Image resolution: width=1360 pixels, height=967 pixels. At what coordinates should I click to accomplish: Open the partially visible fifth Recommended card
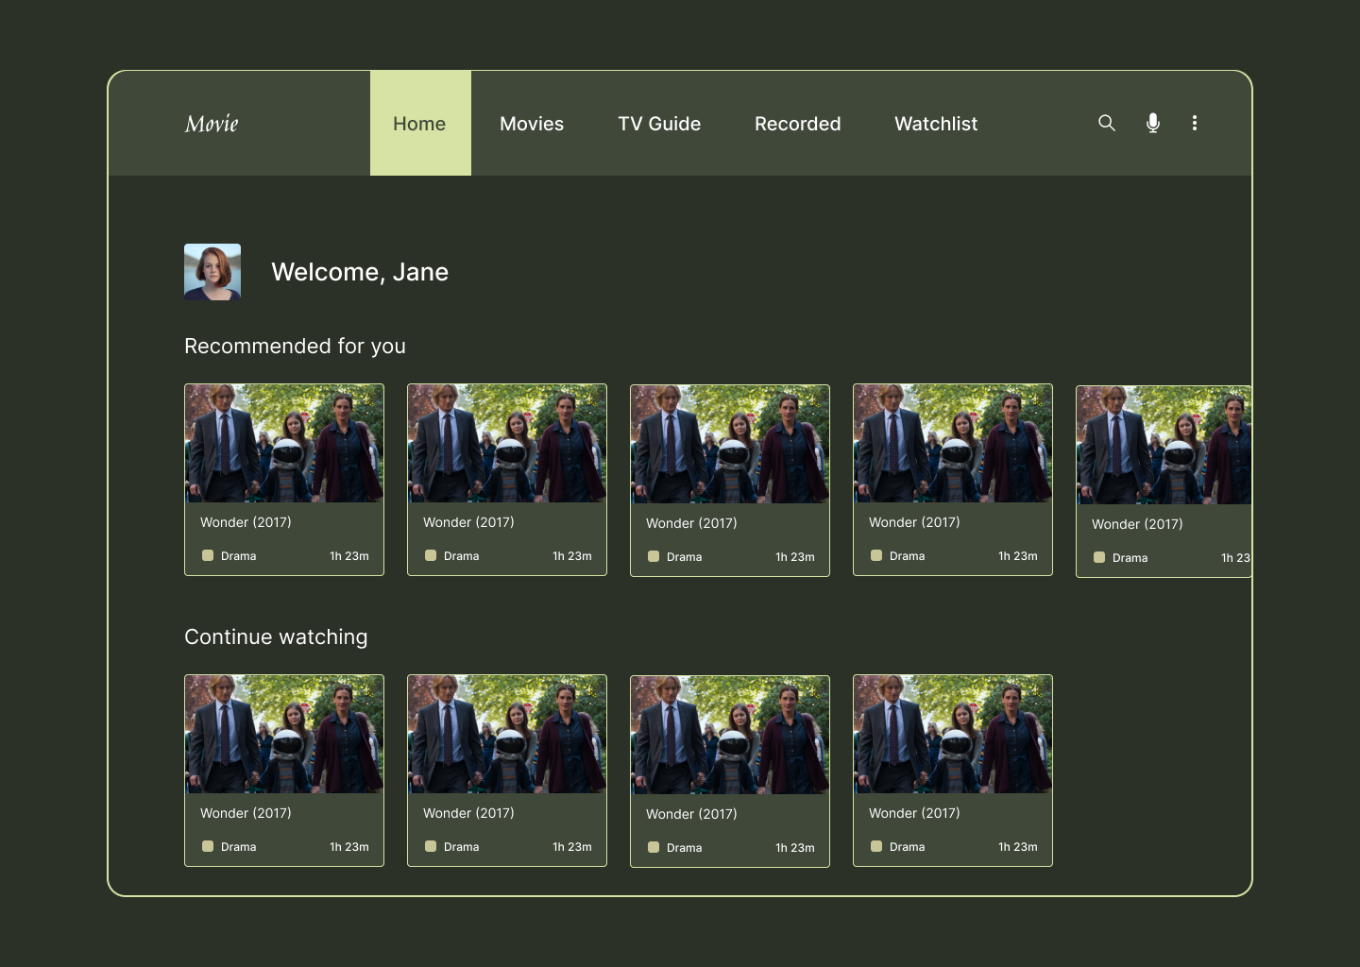coord(1164,482)
